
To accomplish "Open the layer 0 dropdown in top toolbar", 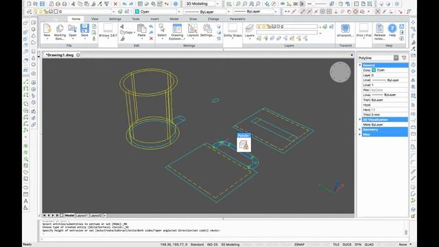I will coord(113,12).
